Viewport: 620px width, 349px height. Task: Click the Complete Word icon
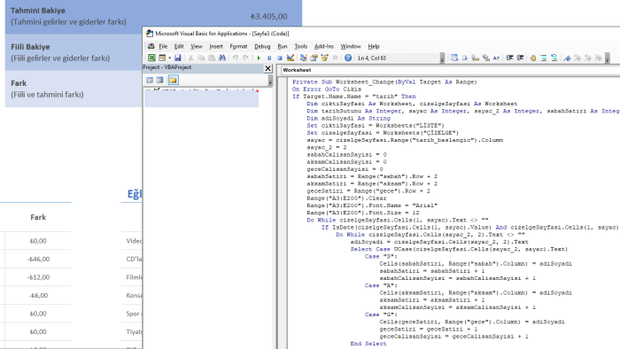coord(496,58)
